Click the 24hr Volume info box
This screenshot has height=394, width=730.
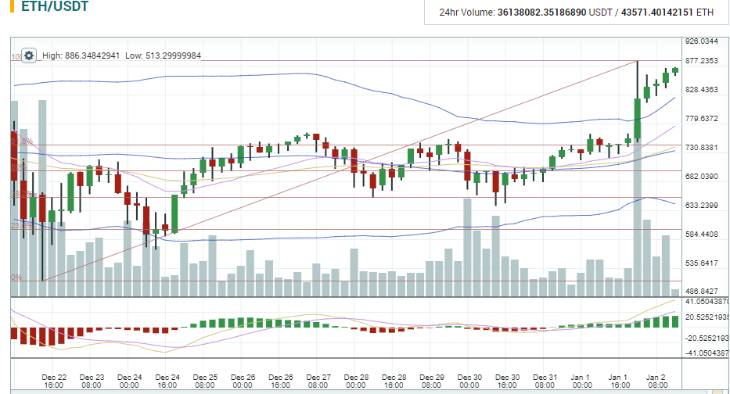pos(576,13)
